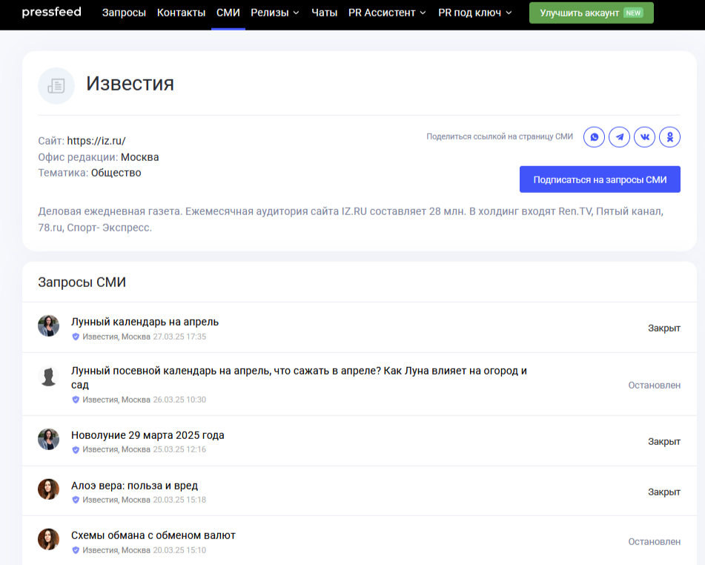705x565 pixels.
Task: Click Закрыт status of Новолуние 29 марта
Action: [664, 442]
